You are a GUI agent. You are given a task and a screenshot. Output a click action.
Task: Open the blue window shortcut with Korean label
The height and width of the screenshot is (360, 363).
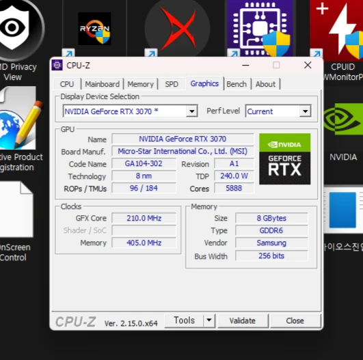[x=343, y=210]
